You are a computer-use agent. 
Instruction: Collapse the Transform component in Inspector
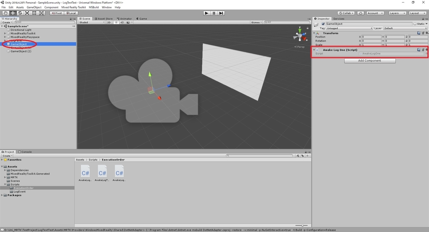[x=314, y=33]
